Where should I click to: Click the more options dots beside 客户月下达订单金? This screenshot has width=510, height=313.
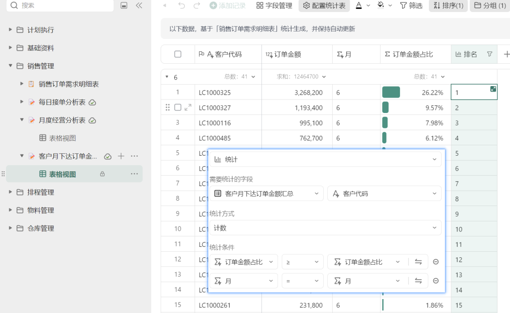134,156
